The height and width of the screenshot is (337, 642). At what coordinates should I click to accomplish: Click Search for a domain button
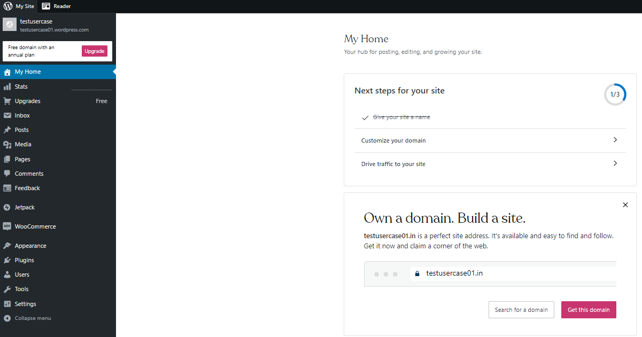(x=521, y=310)
